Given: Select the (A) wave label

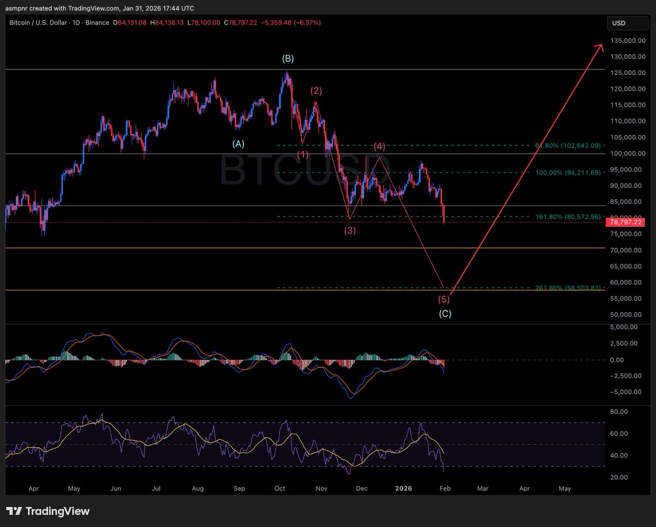Looking at the screenshot, I should tap(238, 144).
